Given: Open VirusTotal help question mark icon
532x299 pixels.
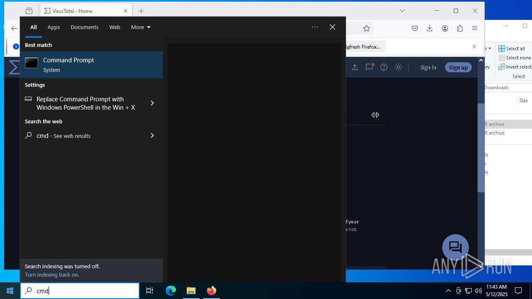Looking at the screenshot, I should point(384,67).
